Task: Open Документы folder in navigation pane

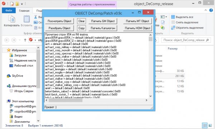Action: [x=20, y=122]
